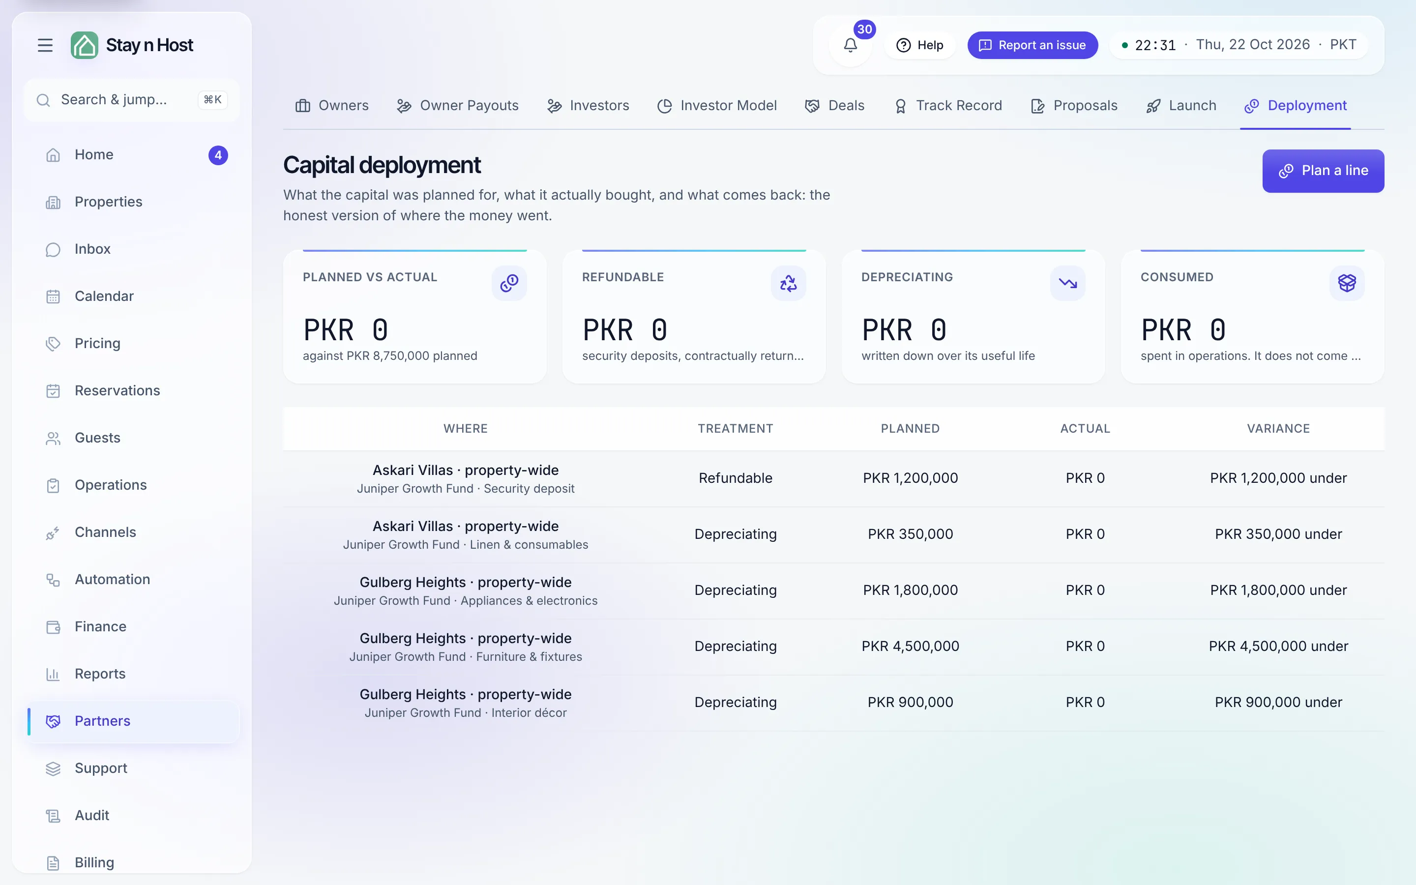This screenshot has width=1416, height=885.
Task: Switch to the Deals tab
Action: click(835, 106)
